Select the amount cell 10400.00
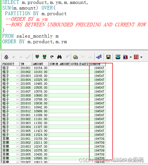 click(x=40, y=154)
